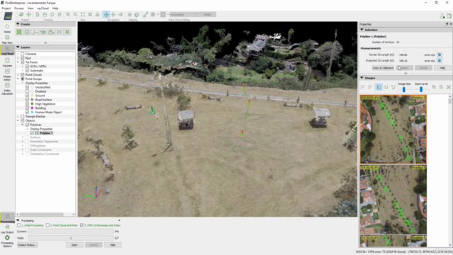Open the Mosaic Editor

7,74
